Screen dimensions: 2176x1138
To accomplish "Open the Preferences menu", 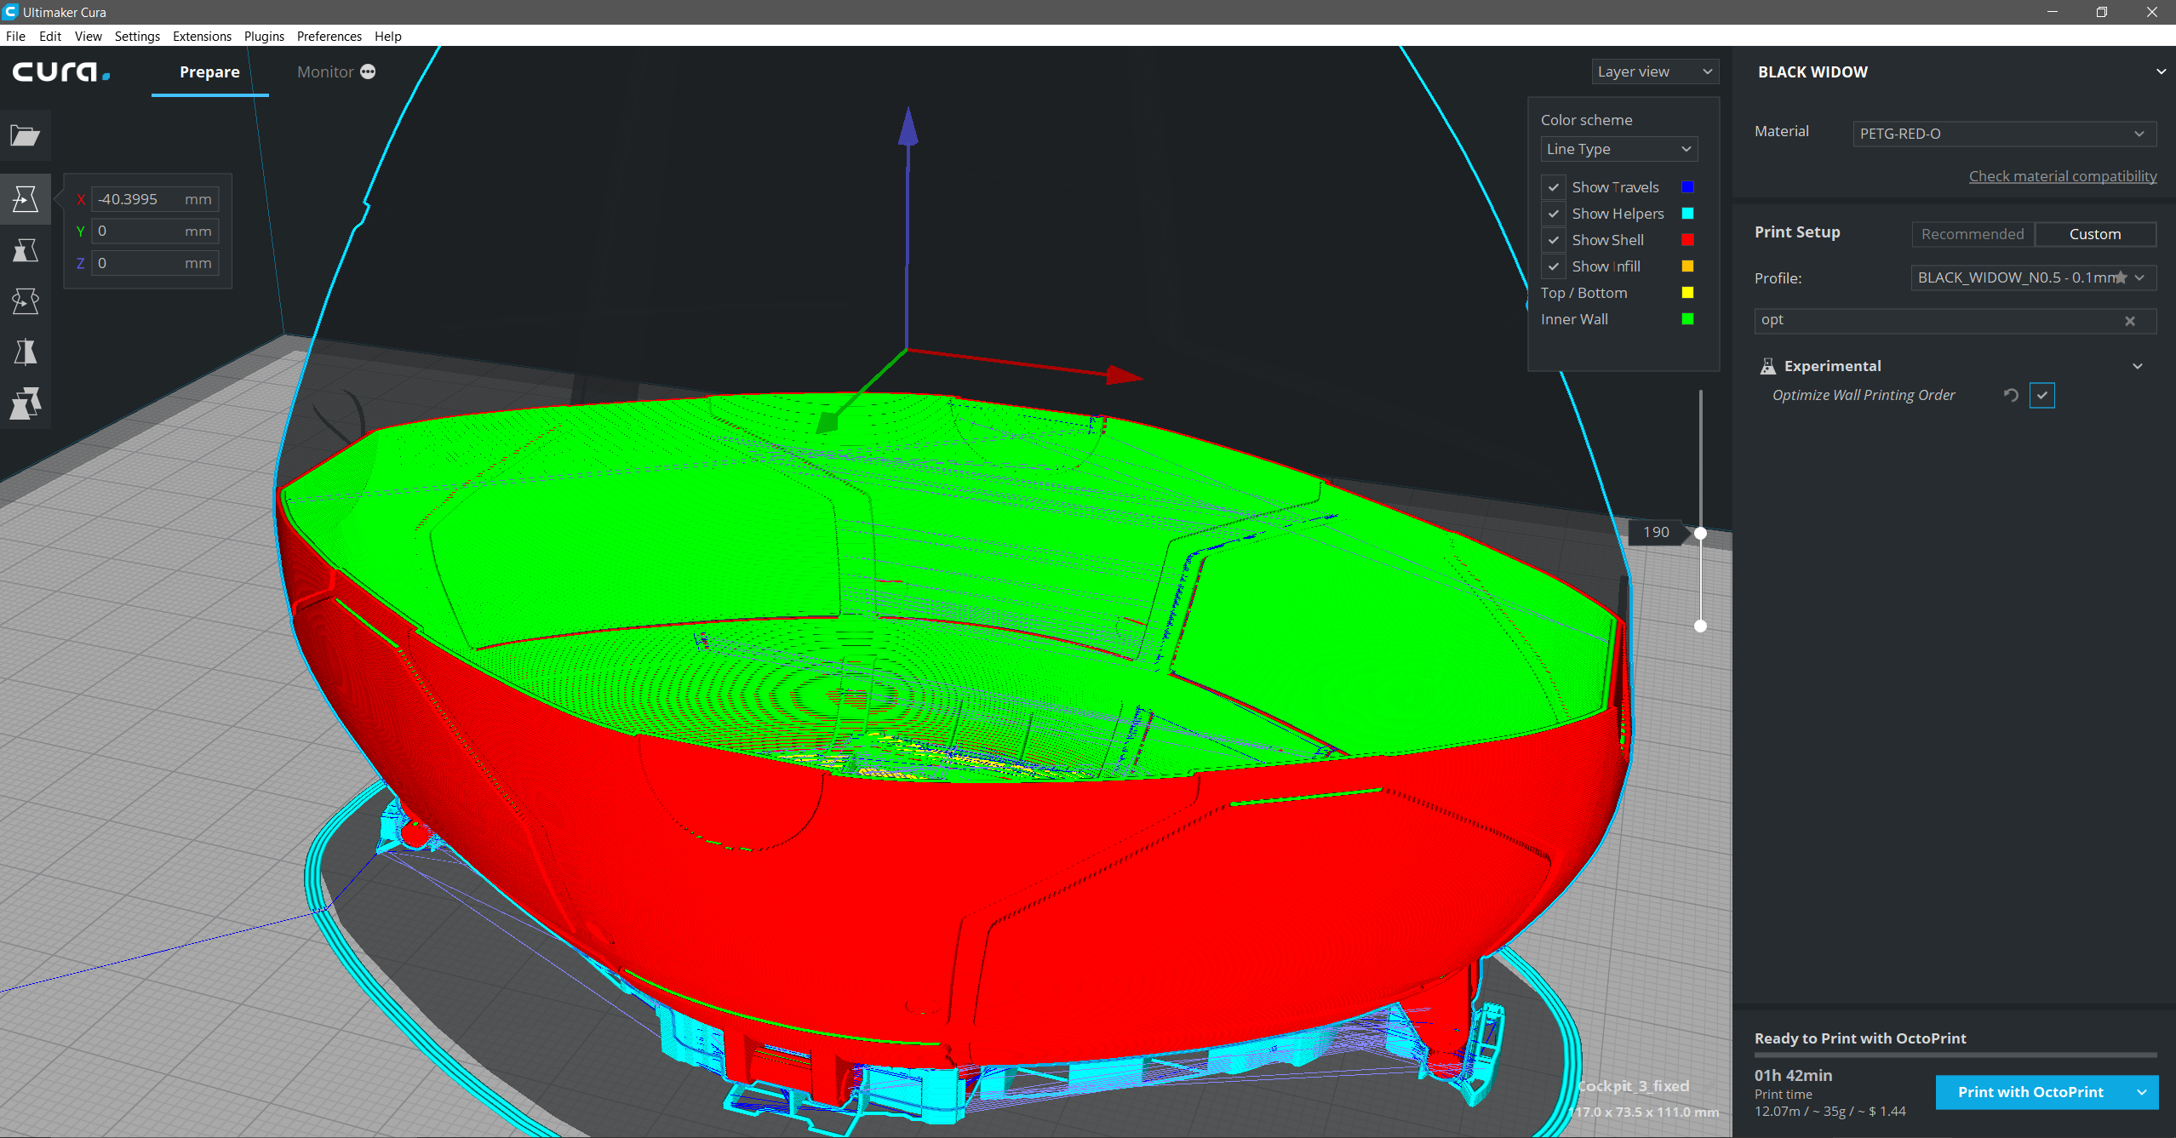I will [x=329, y=36].
